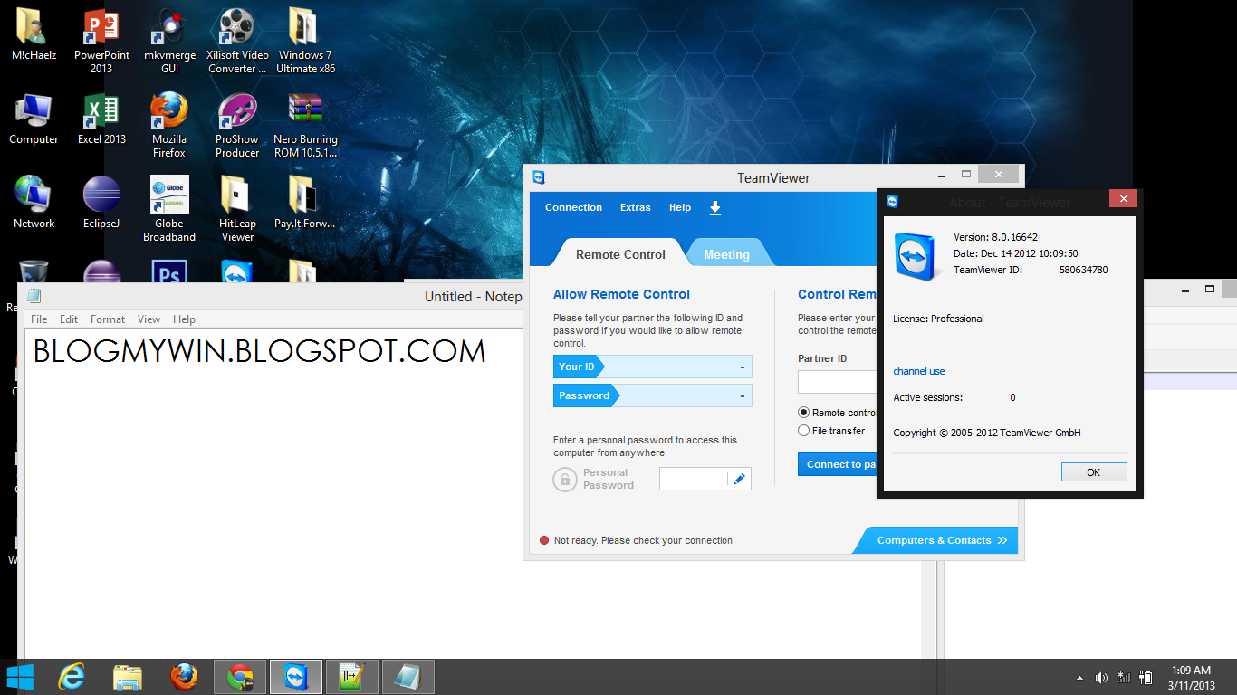
Task: Click the volume speaker icon in system tray
Action: coord(1101,676)
